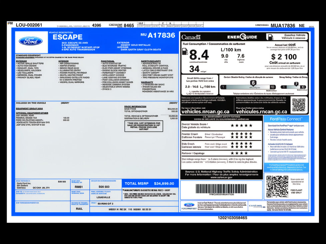Click the Overall Vehicle Score star rating

point(242,125)
